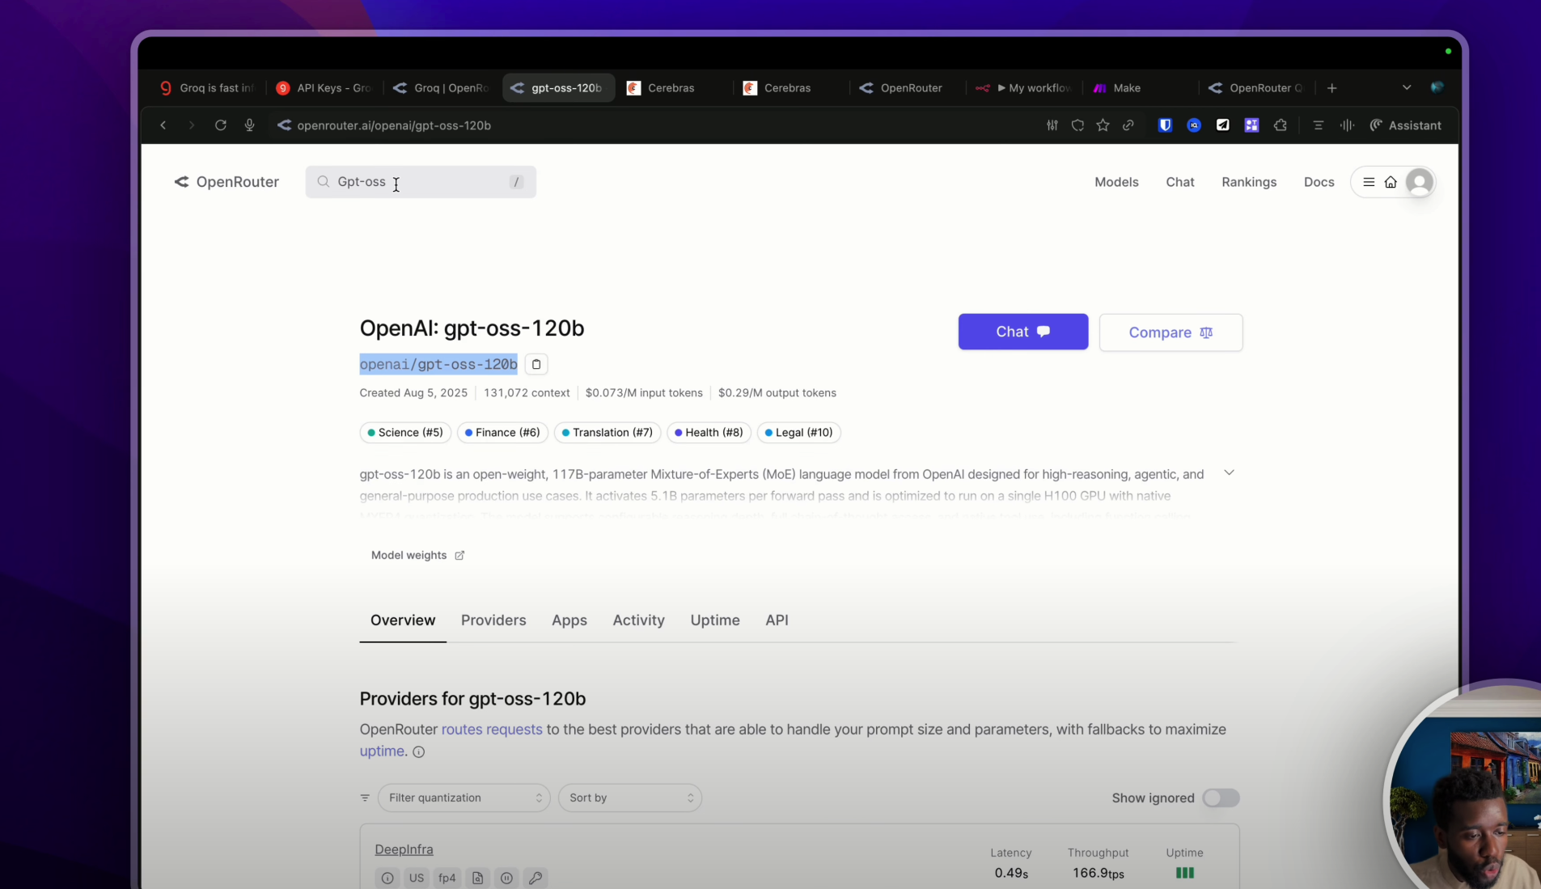Open the extensions puzzle icon

(1280, 125)
